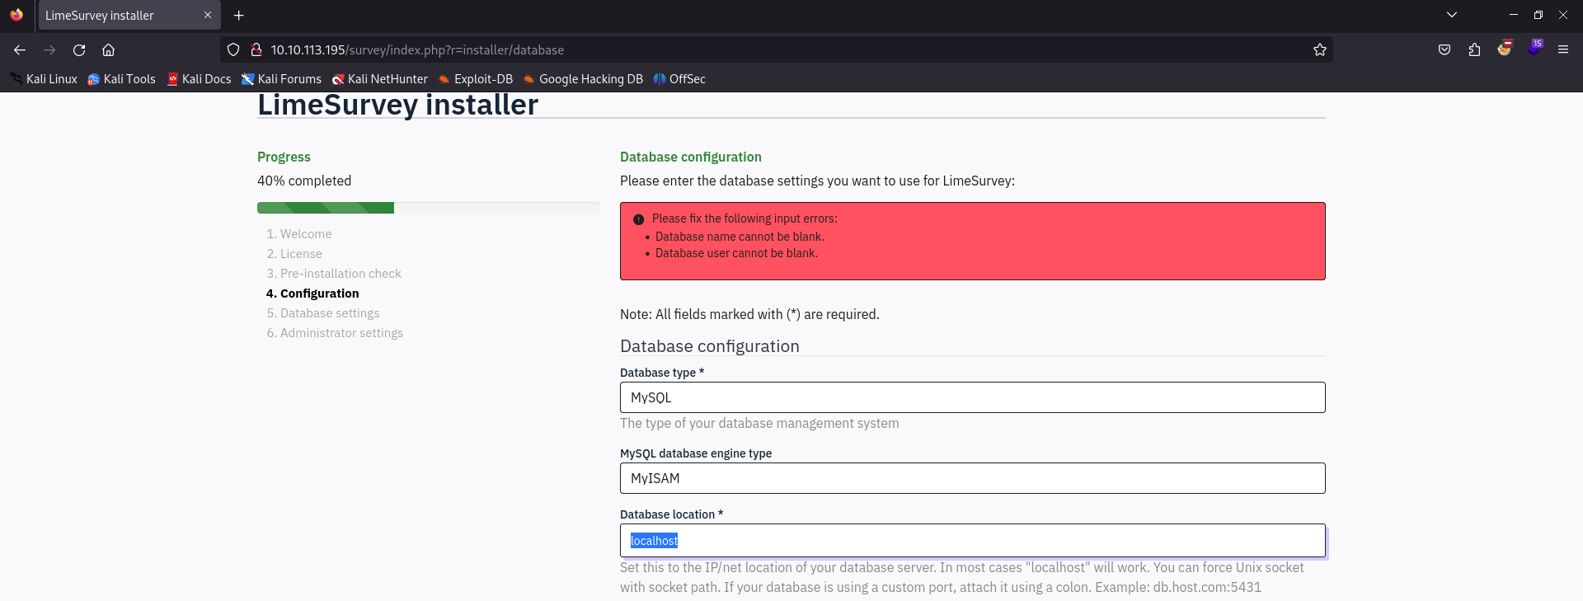Click the browser back arrow
The image size is (1583, 601).
pyautogui.click(x=20, y=50)
